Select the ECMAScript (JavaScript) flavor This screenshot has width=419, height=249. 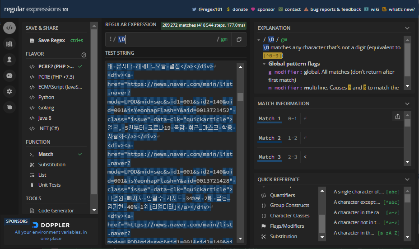pos(56,87)
